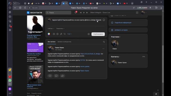
Task: Open participant Павел avatar
Action: (115, 43)
